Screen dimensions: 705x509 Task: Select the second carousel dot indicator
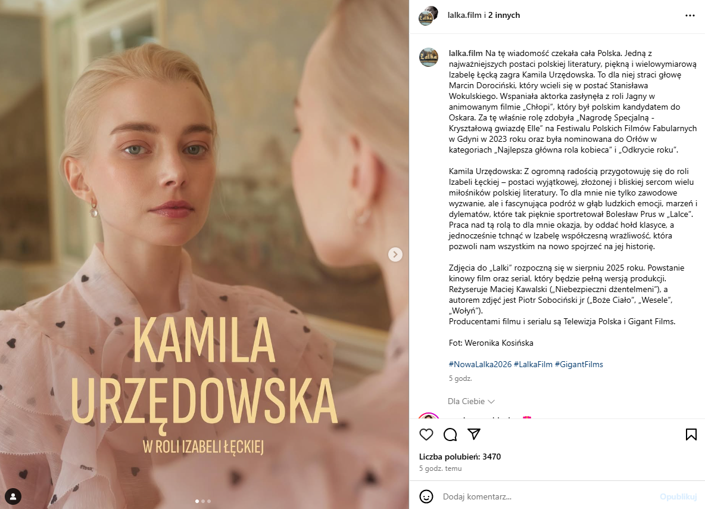pyautogui.click(x=203, y=501)
